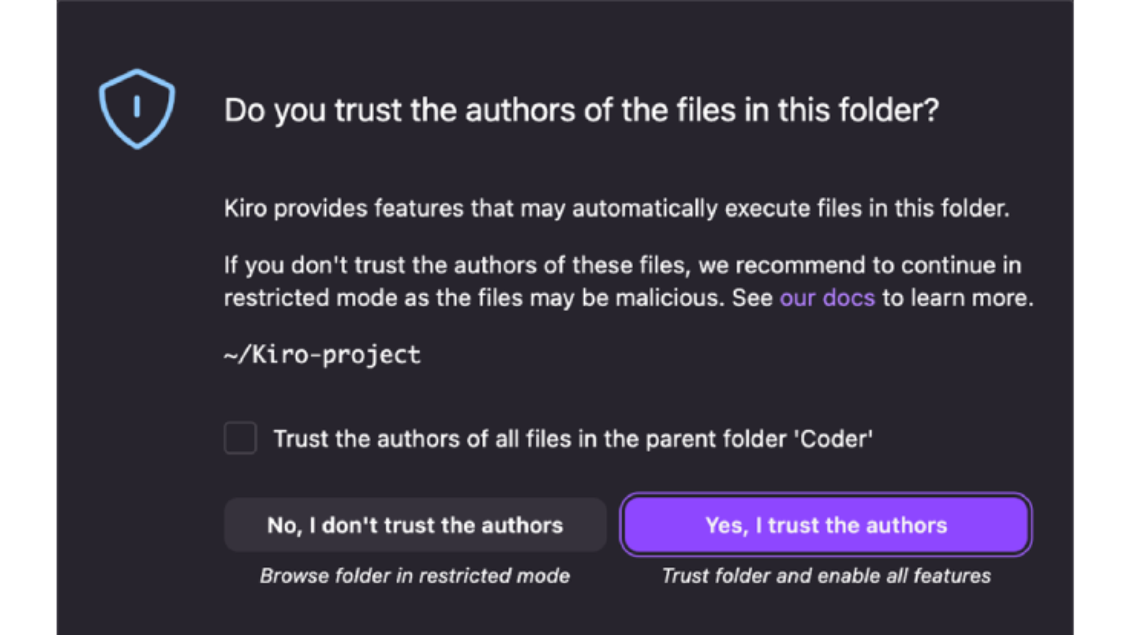Viewport: 1132px width, 635px height.
Task: Click the "Browse folder in restricted mode" caption
Action: (415, 576)
